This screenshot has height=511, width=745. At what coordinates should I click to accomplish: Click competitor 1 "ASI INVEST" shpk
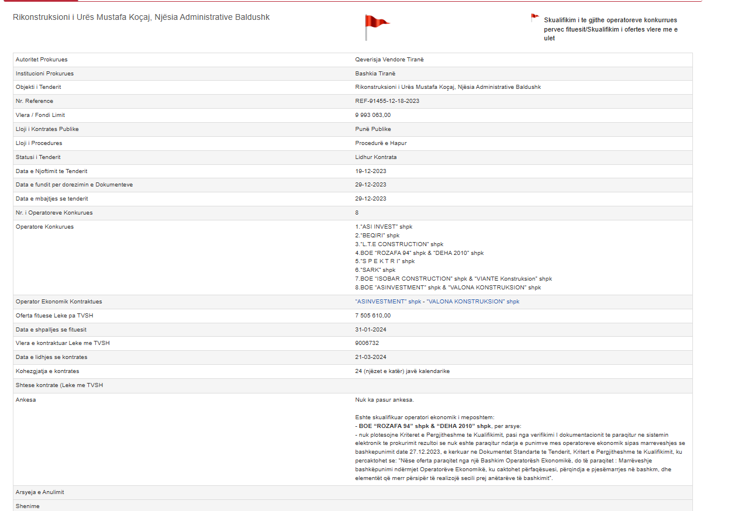384,227
